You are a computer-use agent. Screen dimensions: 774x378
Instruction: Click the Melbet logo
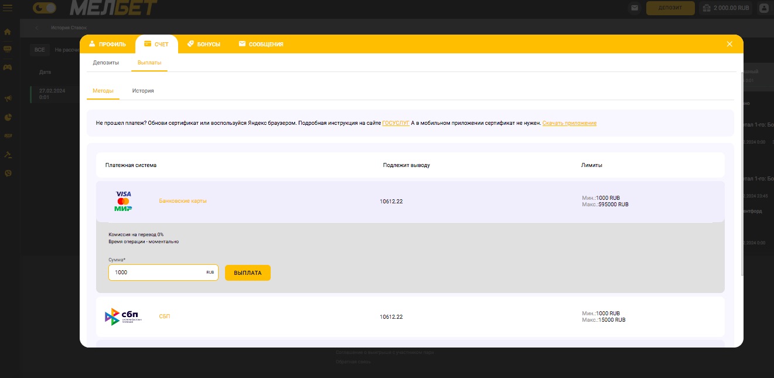[x=114, y=8]
